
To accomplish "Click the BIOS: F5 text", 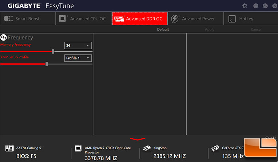I will coord(26,156).
